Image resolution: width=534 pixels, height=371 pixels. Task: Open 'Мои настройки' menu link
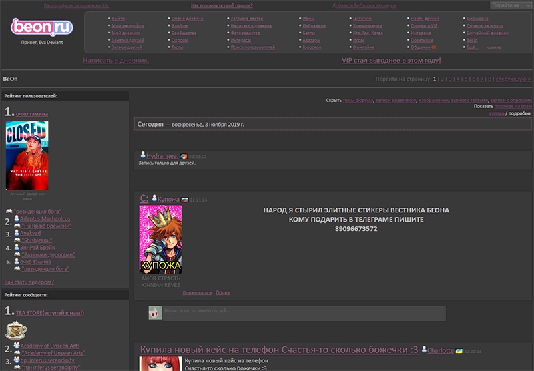pyautogui.click(x=127, y=25)
